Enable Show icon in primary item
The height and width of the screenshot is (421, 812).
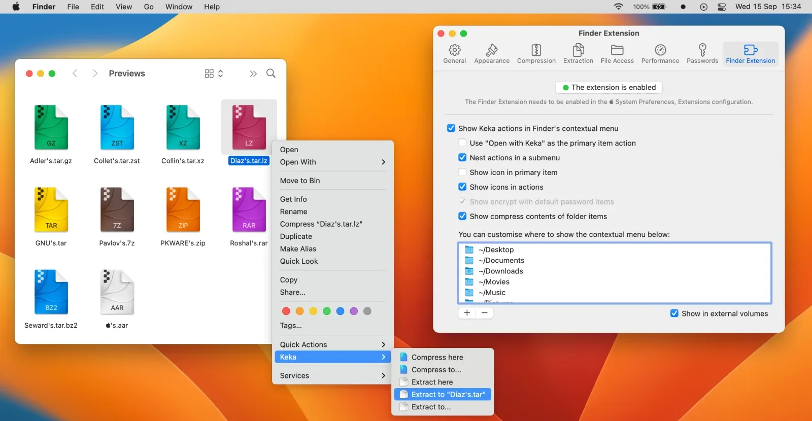(462, 172)
